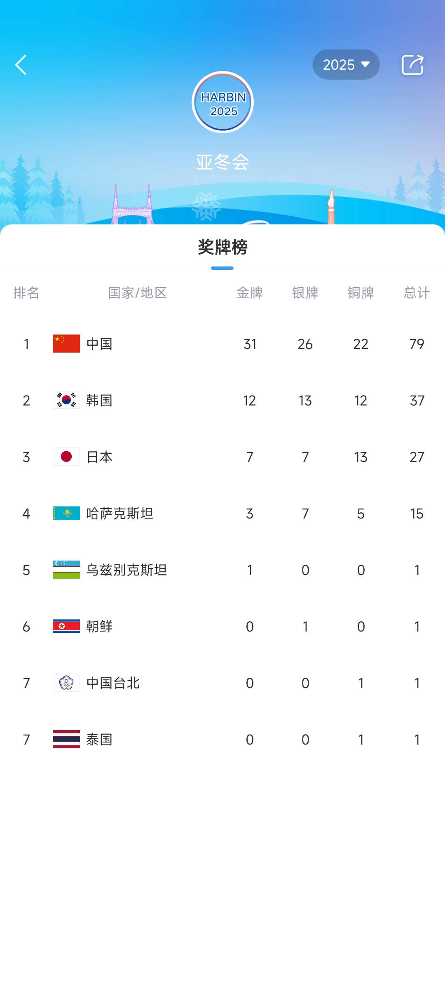This screenshot has width=445, height=990.
Task: Tap the Kazakhstan flag icon
Action: tap(66, 513)
